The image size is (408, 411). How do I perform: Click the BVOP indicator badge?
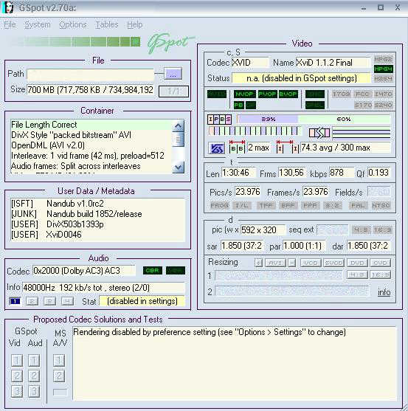288,94
